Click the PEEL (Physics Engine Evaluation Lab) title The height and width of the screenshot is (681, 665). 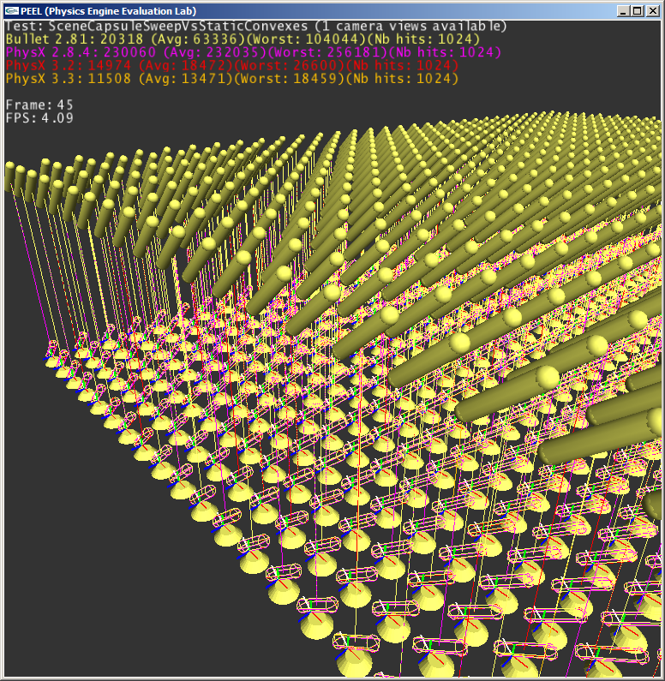pyautogui.click(x=108, y=11)
